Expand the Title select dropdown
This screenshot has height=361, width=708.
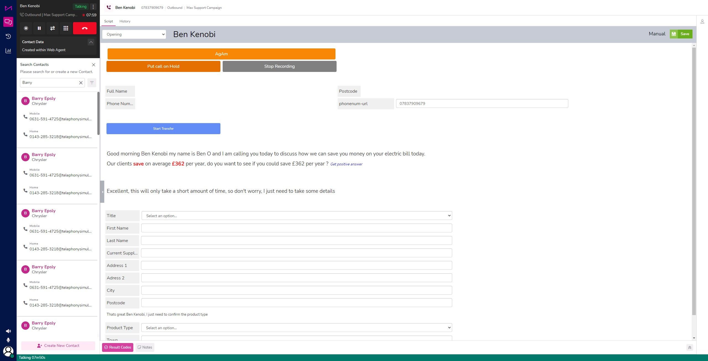coord(296,216)
